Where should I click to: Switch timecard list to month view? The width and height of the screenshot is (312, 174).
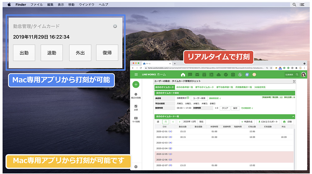[x=166, y=122]
